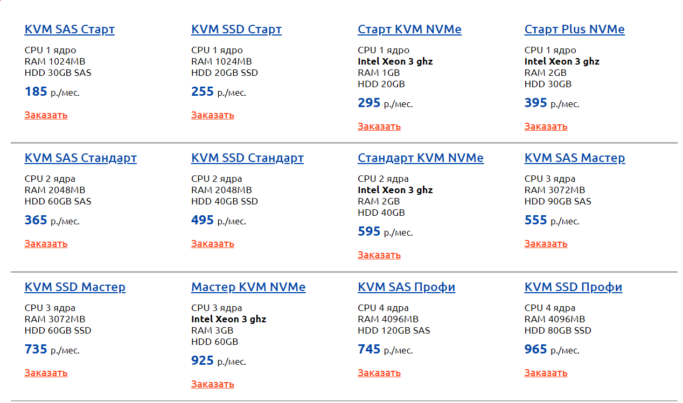
Task: Click Заказать under the 965 р. plan
Action: (546, 373)
